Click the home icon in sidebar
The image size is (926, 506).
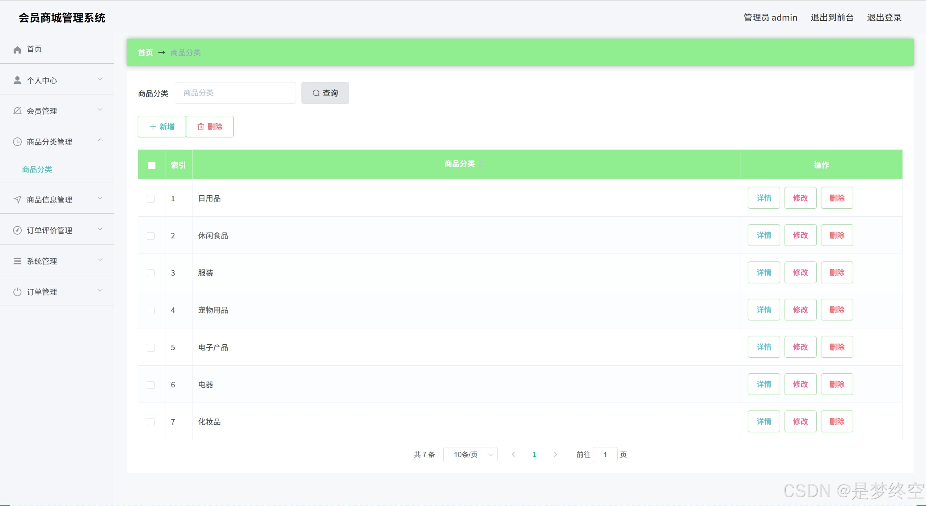pos(17,50)
